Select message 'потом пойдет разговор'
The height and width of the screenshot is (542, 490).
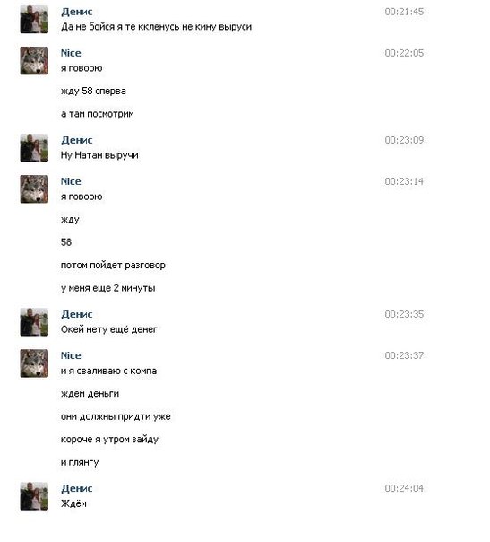coord(113,266)
